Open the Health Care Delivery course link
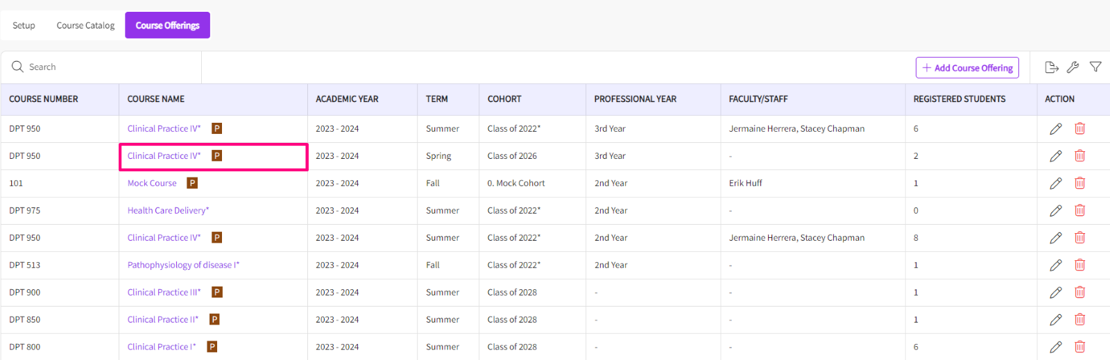 168,210
